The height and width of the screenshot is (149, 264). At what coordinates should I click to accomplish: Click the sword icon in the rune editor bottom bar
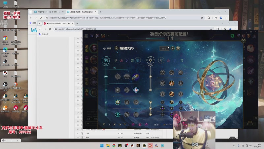click(115, 124)
